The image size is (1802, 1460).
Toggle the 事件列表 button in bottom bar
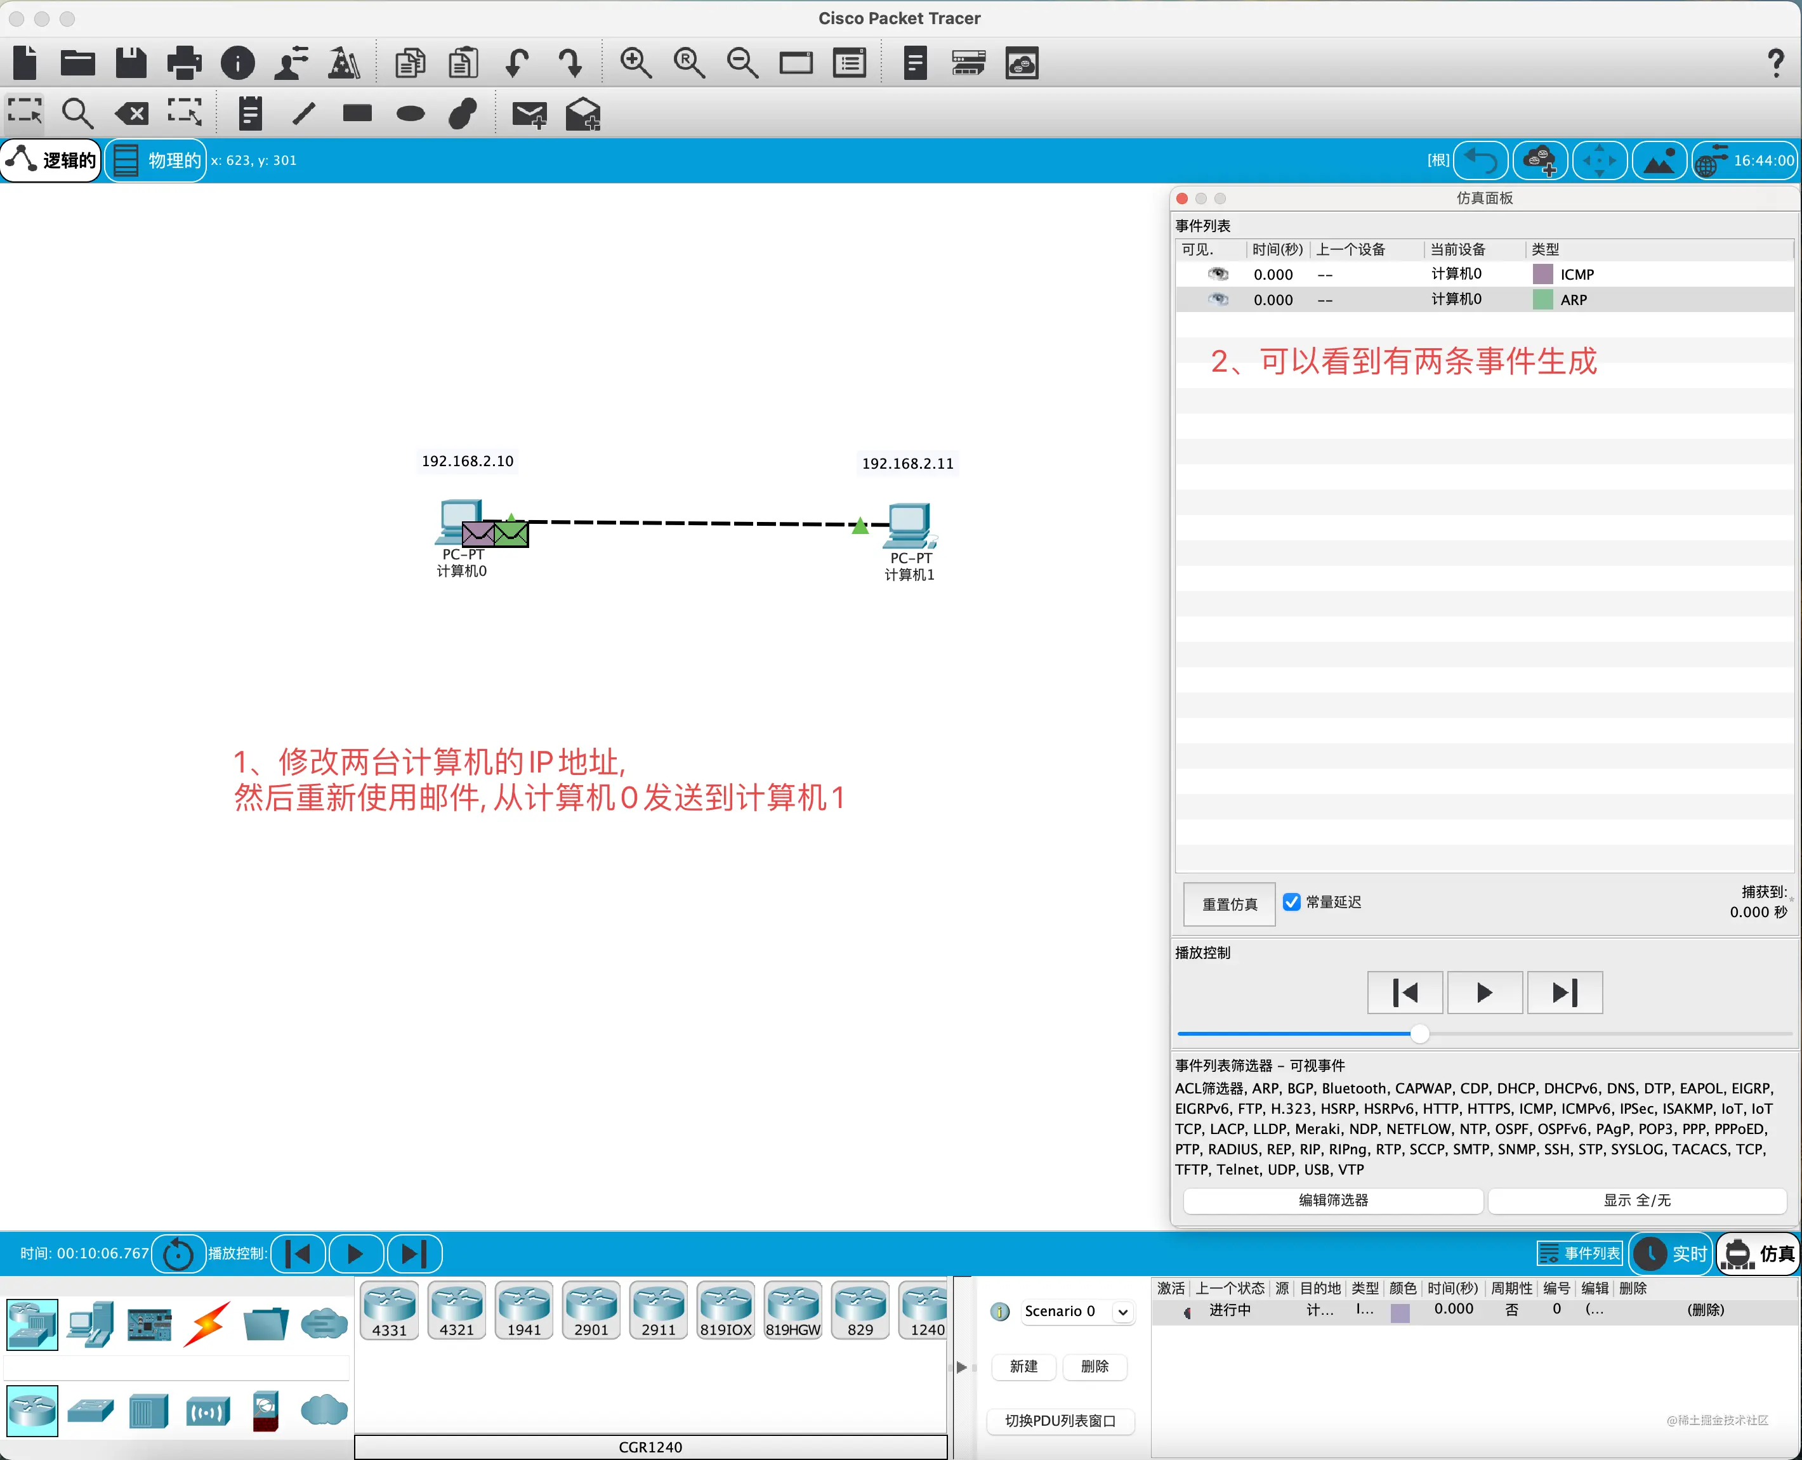click(x=1580, y=1253)
